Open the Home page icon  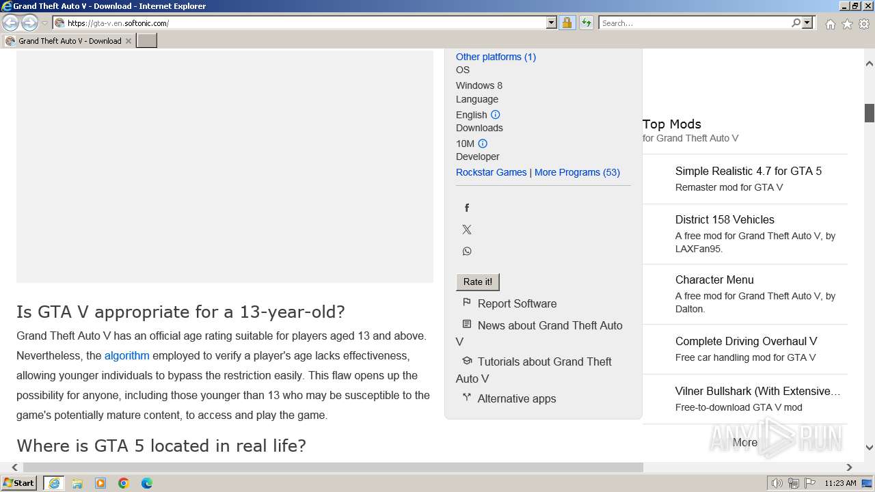(830, 24)
